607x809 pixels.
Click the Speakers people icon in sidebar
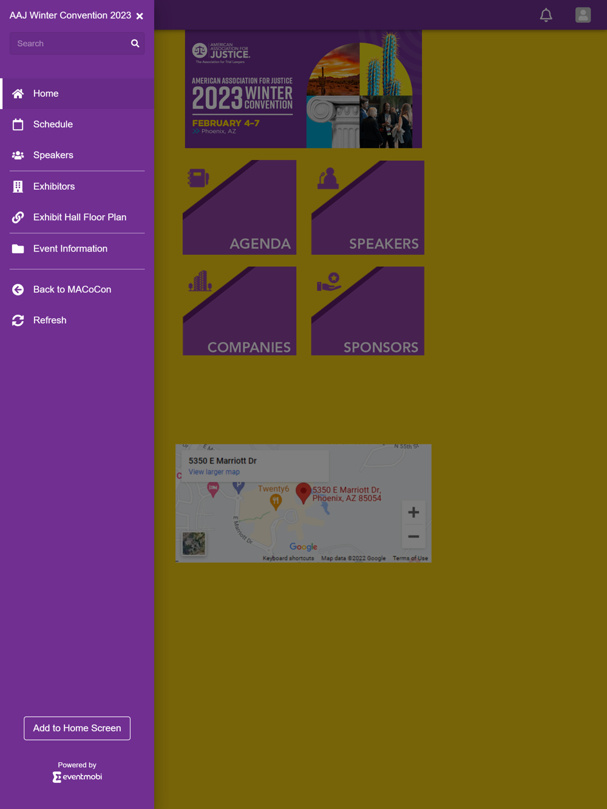[18, 155]
